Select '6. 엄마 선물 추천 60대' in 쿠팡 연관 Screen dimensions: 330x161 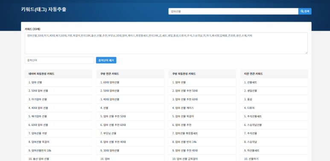pyautogui.click(x=130, y=125)
